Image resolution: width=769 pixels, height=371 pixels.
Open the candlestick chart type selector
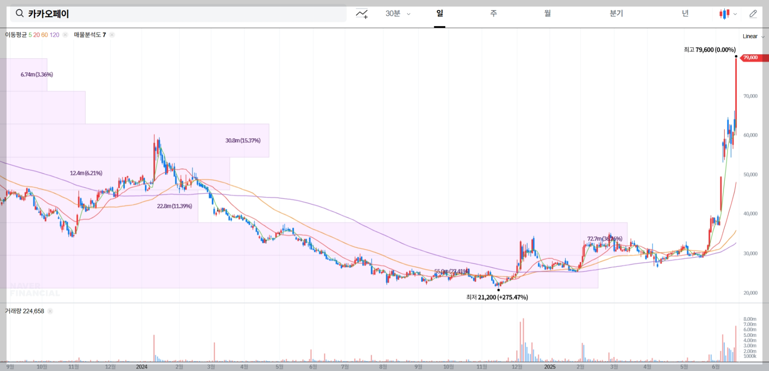pos(728,14)
